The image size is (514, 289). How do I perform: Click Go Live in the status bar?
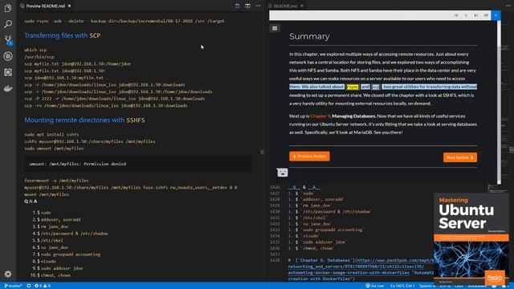point(375,286)
